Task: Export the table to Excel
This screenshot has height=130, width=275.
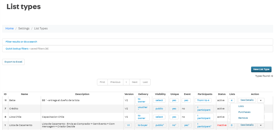Action: click(13, 62)
